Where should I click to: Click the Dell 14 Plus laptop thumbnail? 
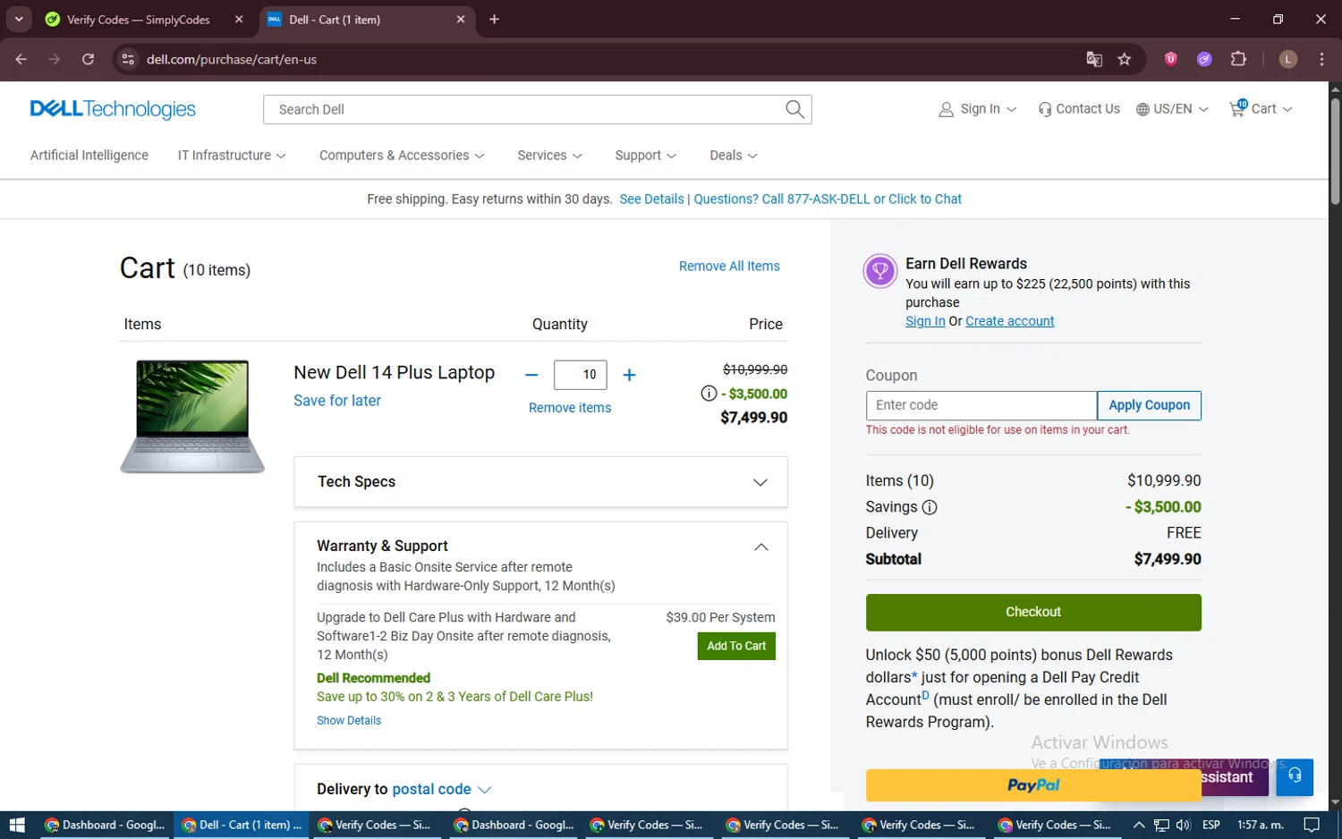[192, 416]
